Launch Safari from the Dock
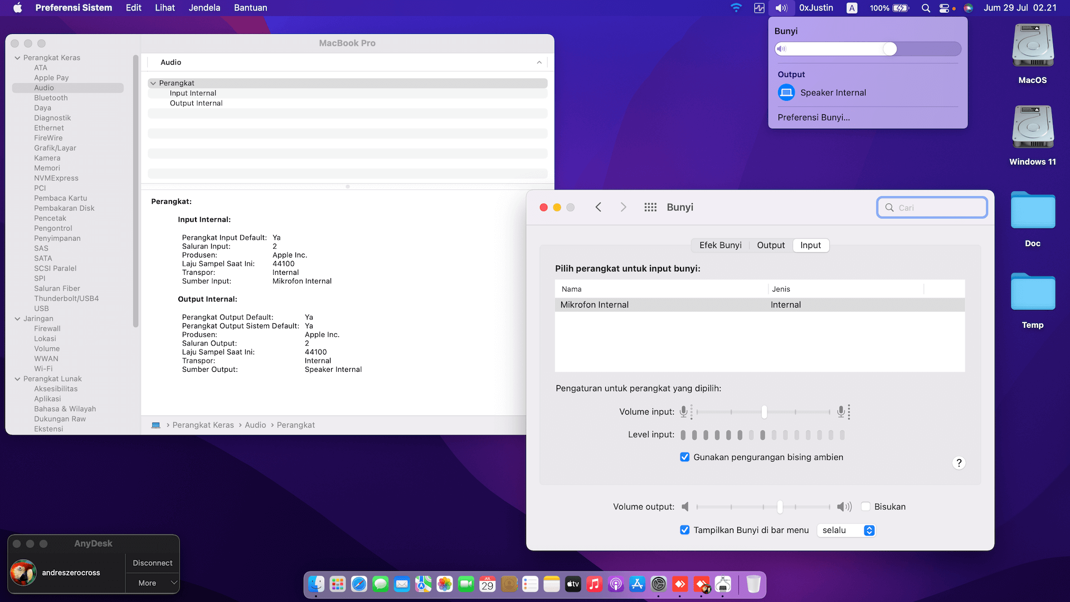The width and height of the screenshot is (1070, 602). coord(359,584)
